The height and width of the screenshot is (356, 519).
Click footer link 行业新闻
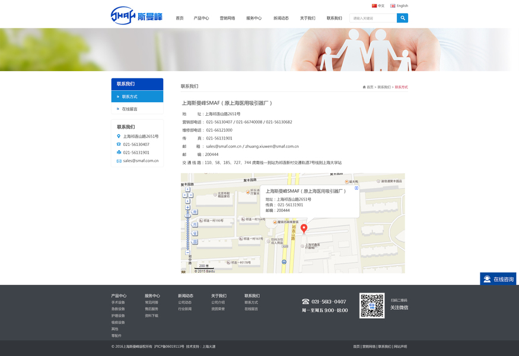click(184, 309)
